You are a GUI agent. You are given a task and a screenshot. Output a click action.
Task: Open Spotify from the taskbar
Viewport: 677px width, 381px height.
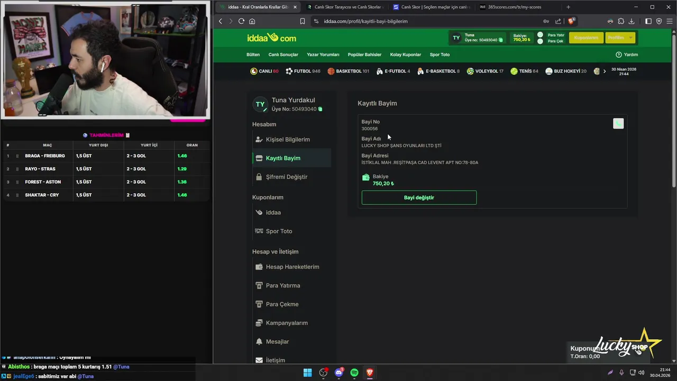(354, 373)
